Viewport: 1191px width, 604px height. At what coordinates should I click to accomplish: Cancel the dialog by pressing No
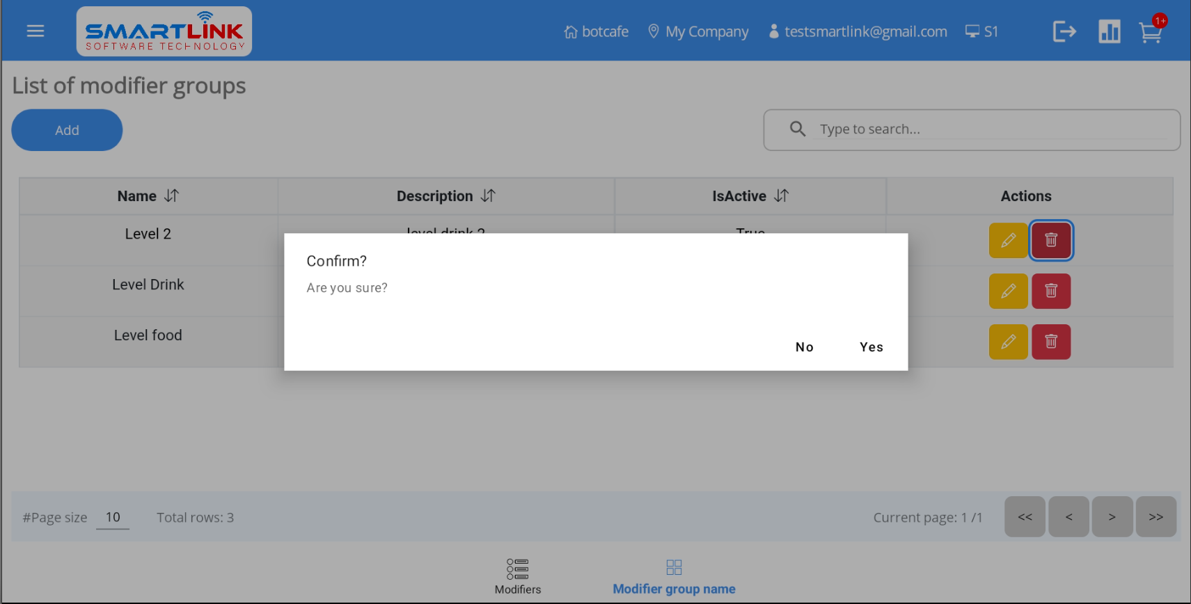click(804, 347)
